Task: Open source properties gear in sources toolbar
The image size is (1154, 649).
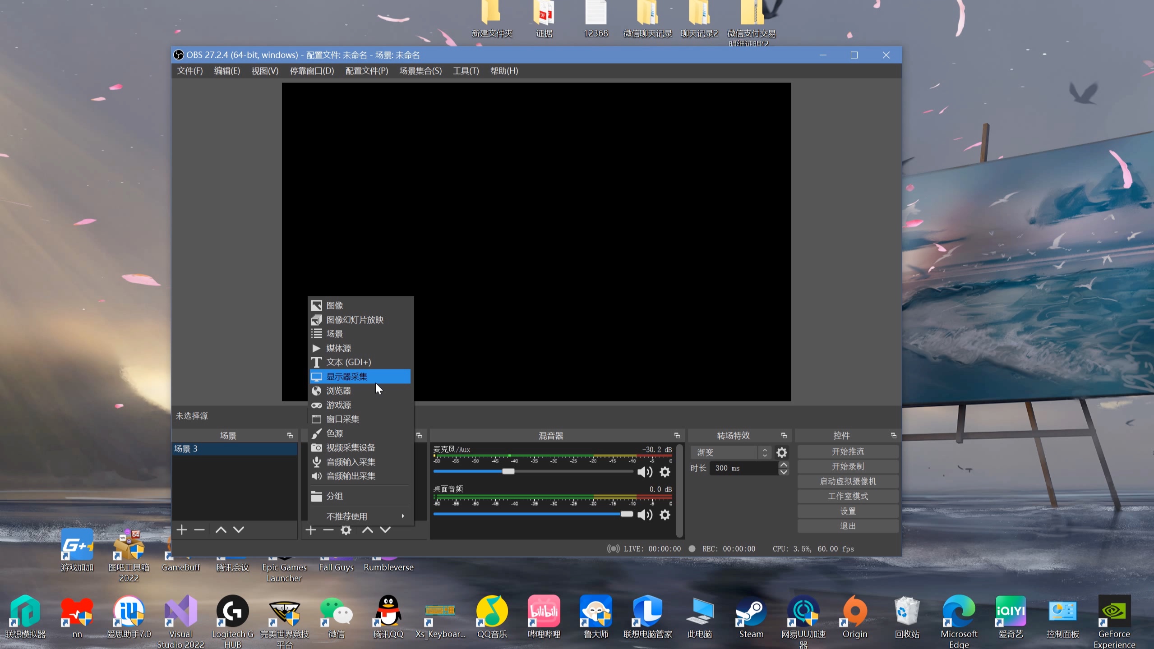Action: (346, 530)
